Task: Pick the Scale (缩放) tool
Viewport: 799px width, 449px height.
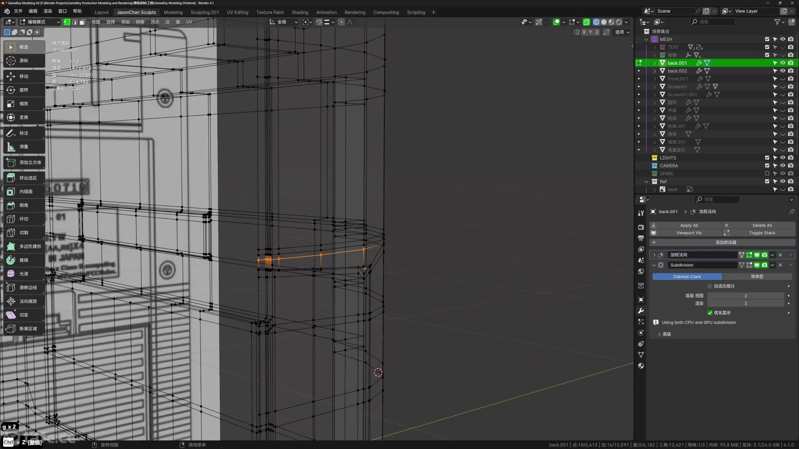Action: pos(24,104)
